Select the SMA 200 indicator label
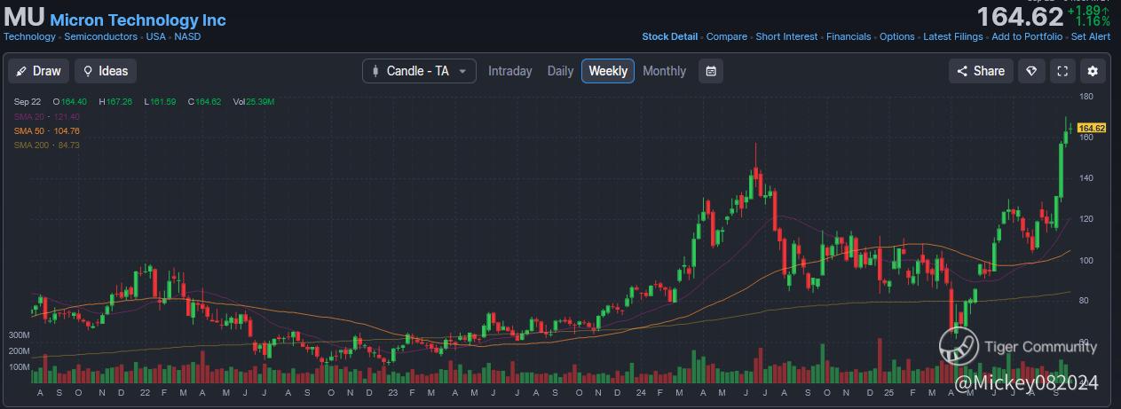Viewport: 1121px width, 409px height. coord(46,145)
